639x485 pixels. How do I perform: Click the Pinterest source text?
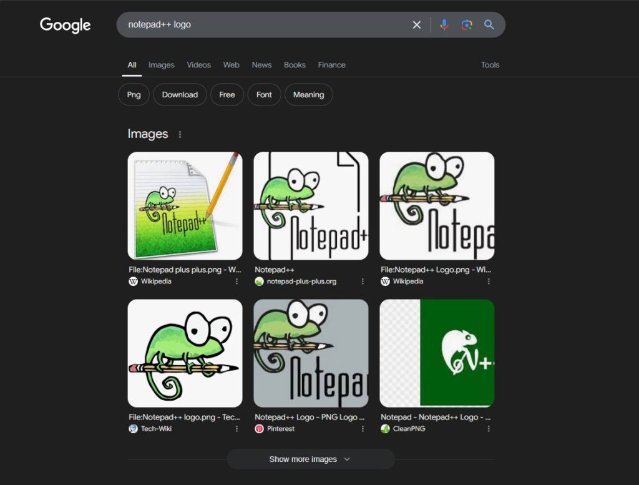281,429
